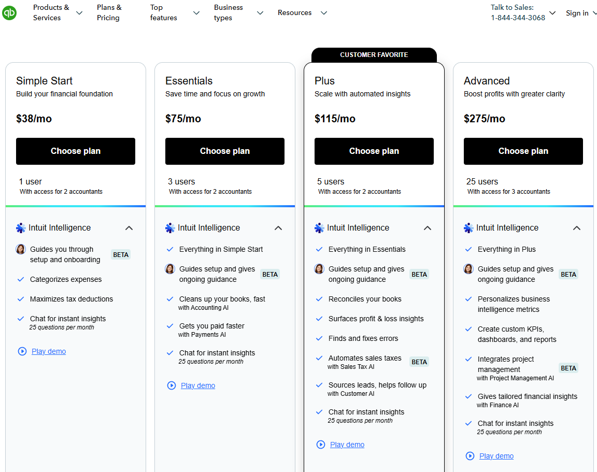Expand Resources dropdown chevron
Screen dimensions: 597x472
[x=323, y=13]
